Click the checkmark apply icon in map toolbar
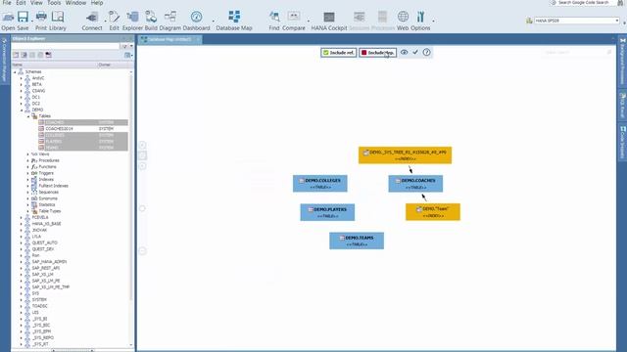This screenshot has width=627, height=352. click(415, 52)
